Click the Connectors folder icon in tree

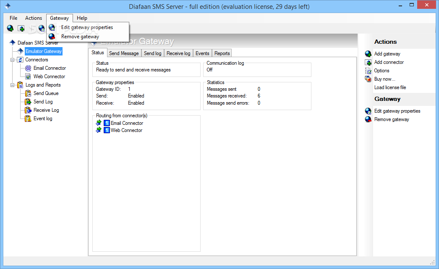coord(20,60)
